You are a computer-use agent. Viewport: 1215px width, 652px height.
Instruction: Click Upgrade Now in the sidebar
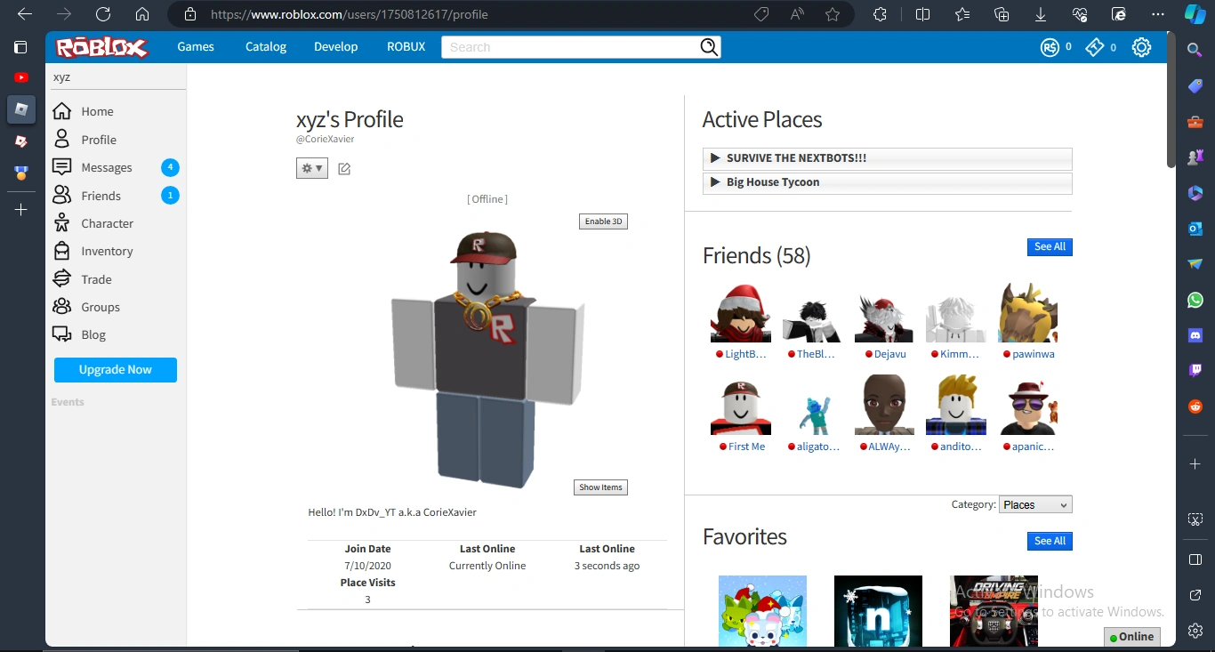coord(115,369)
